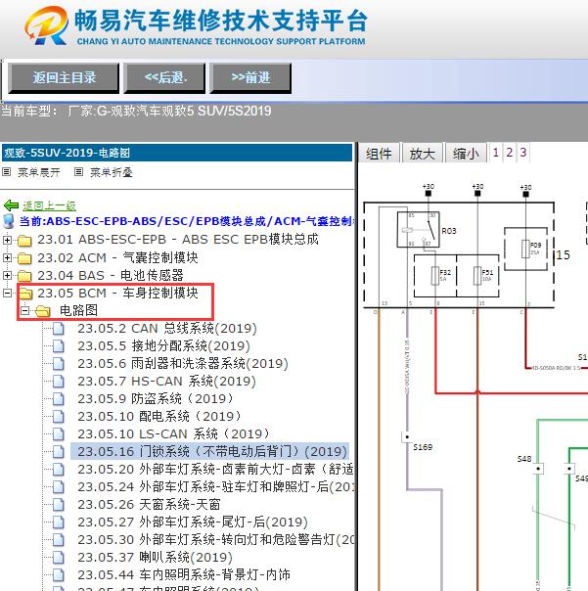
Task: Open 23.05.26 天窗系统-天窗 diagram
Action: (x=149, y=504)
